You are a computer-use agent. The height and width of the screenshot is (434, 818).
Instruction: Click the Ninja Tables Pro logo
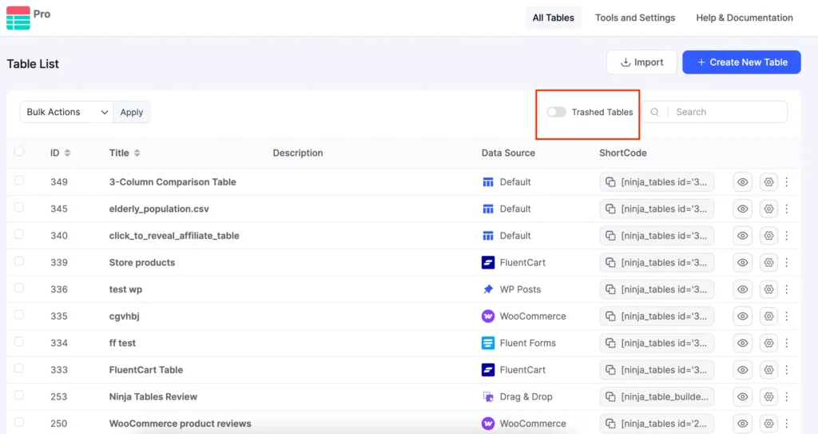tap(18, 18)
